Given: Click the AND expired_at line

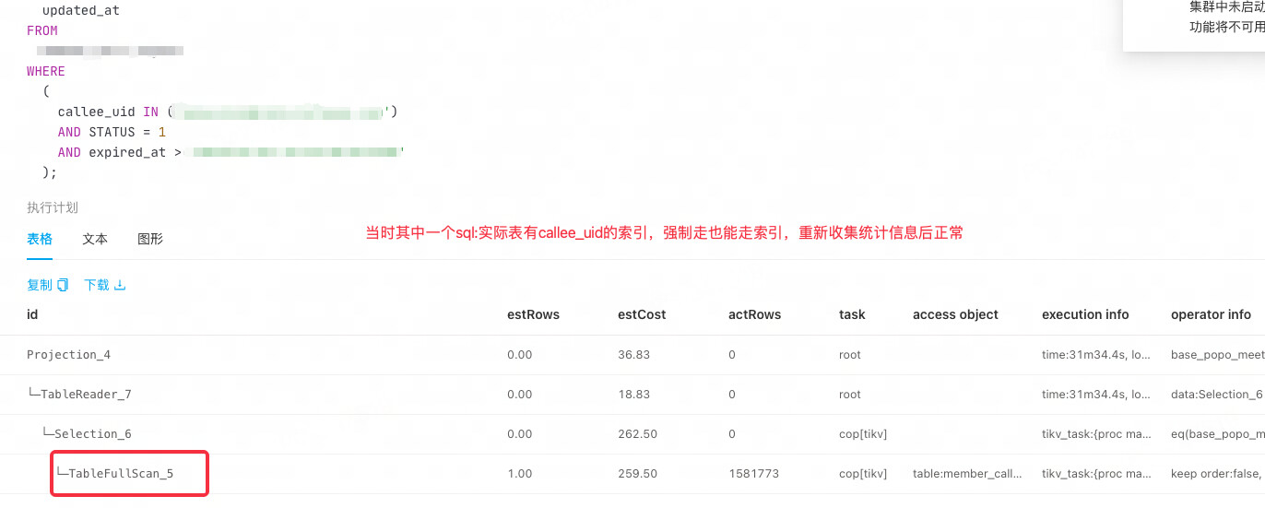Looking at the screenshot, I should click(x=231, y=152).
